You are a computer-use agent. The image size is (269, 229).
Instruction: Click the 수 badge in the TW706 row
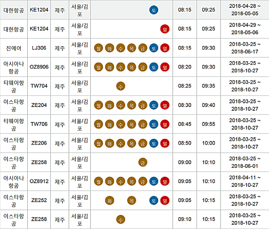[x=120, y=124]
